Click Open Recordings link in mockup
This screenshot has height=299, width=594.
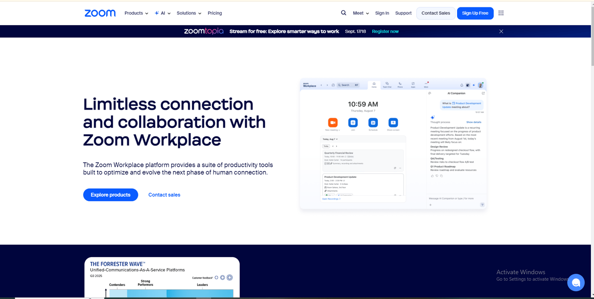point(330,199)
